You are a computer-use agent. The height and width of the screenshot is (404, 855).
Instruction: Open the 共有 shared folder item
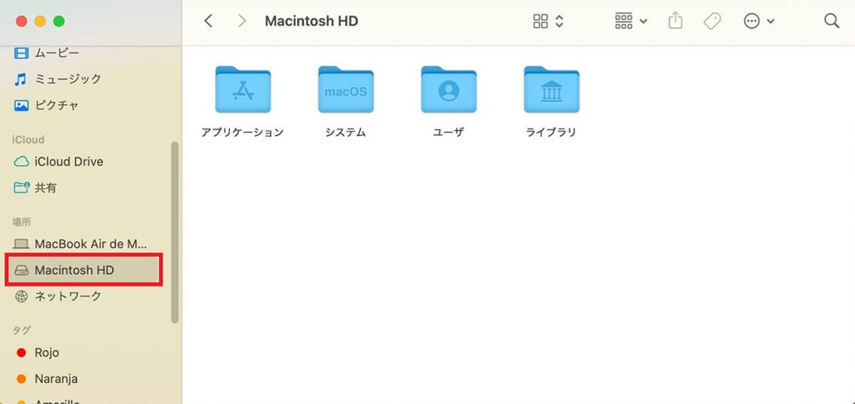pyautogui.click(x=36, y=188)
